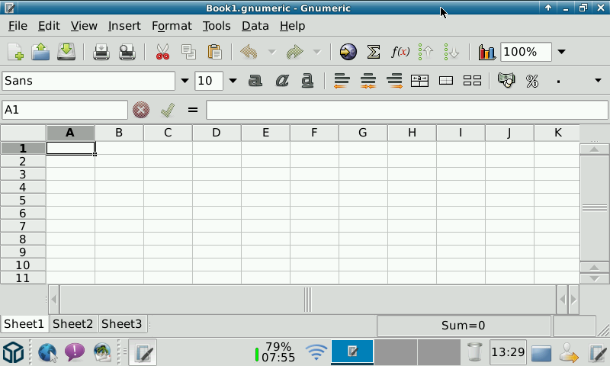Center across selection icon
The image size is (610, 366).
pos(420,81)
